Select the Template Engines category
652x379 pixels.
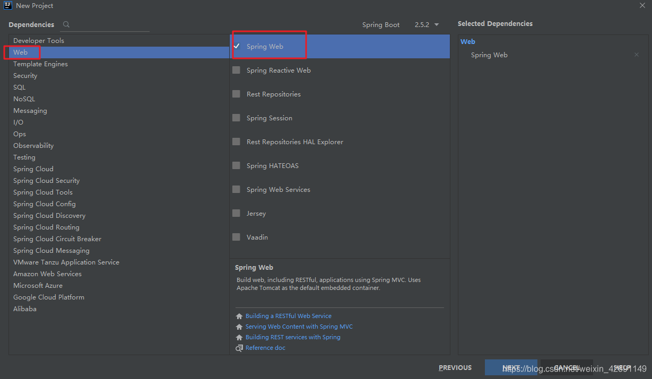119,64
